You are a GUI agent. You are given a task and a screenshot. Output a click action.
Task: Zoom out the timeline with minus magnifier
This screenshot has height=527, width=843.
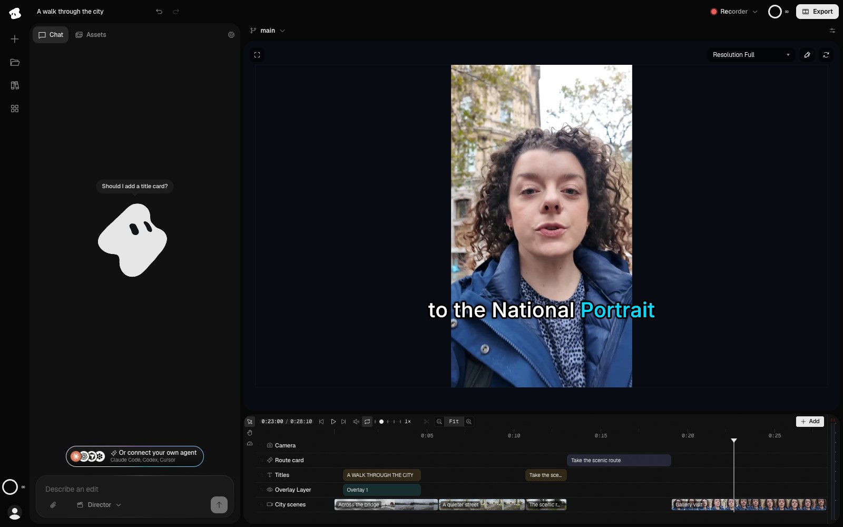pos(439,422)
